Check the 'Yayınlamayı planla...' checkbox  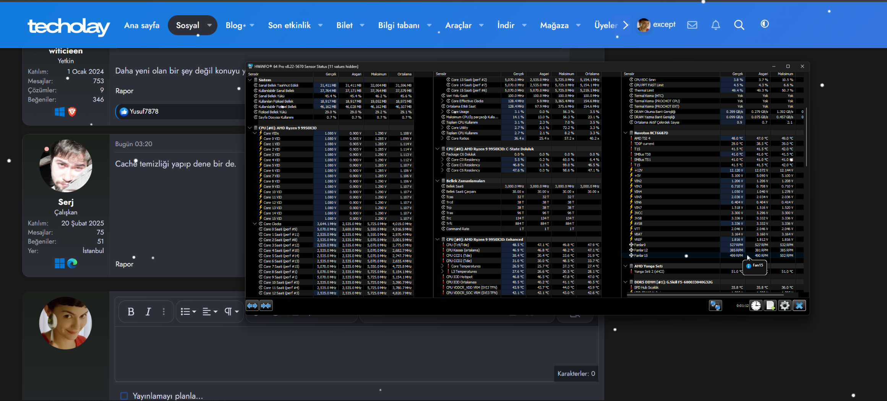(124, 396)
